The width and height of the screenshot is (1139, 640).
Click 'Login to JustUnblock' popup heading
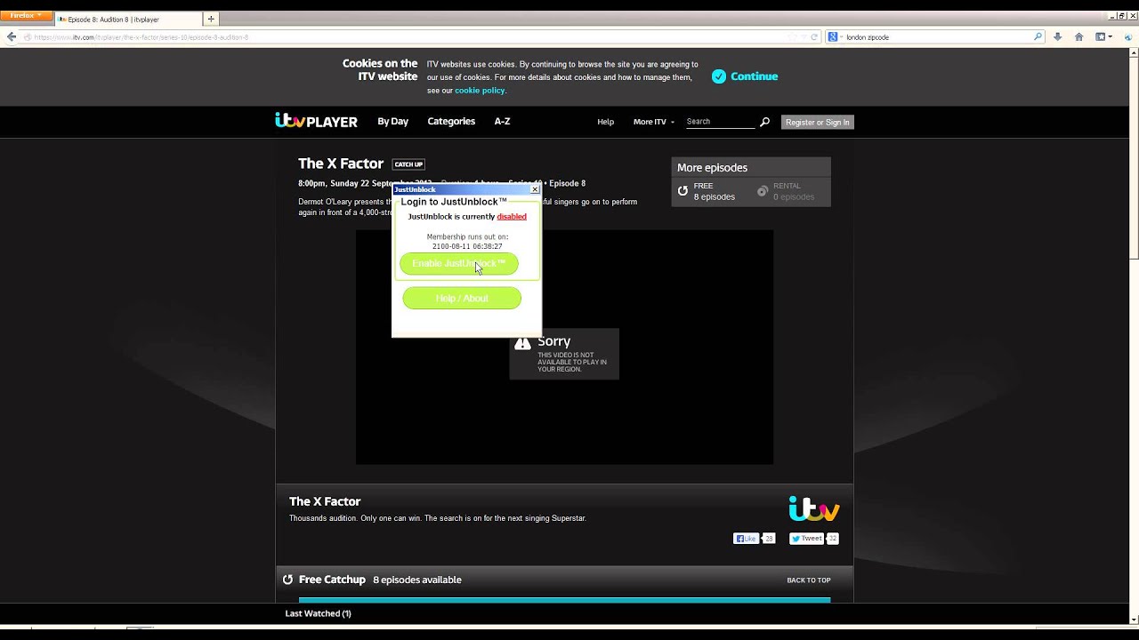point(454,202)
